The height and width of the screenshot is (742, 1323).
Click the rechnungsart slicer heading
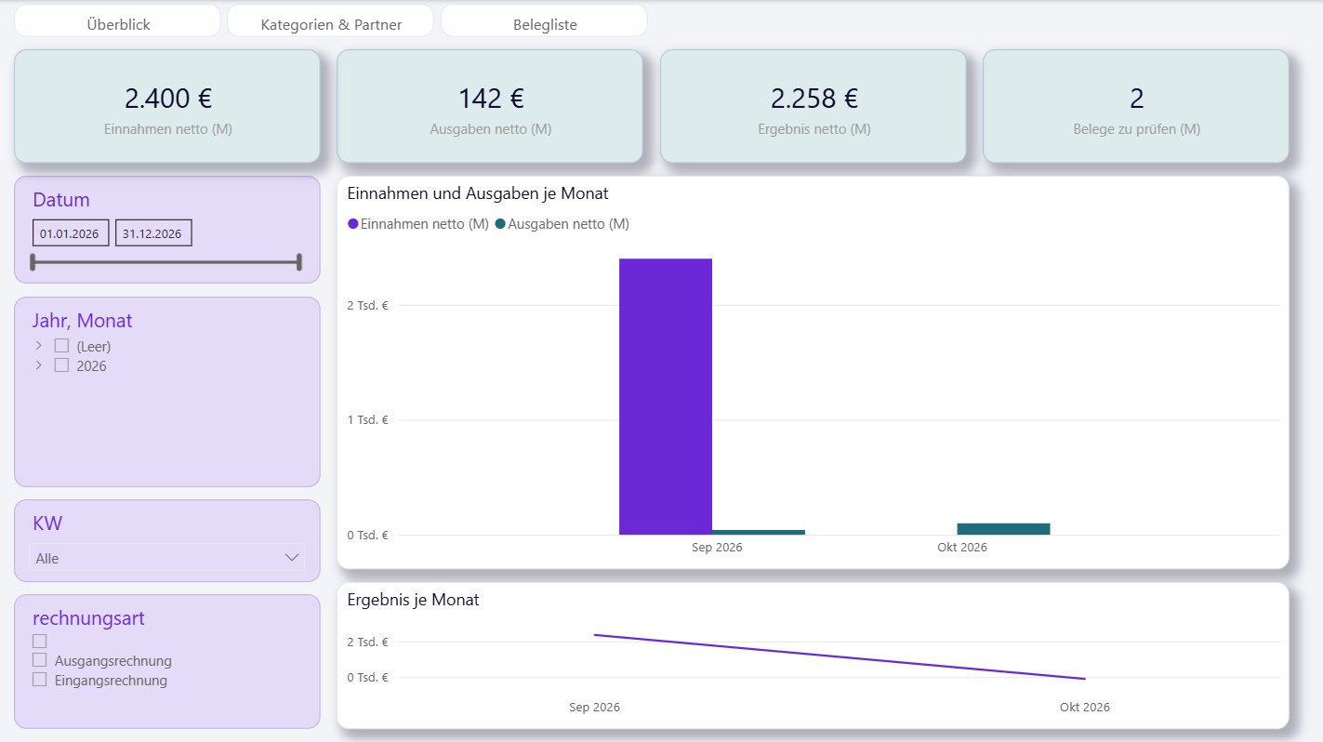(88, 618)
